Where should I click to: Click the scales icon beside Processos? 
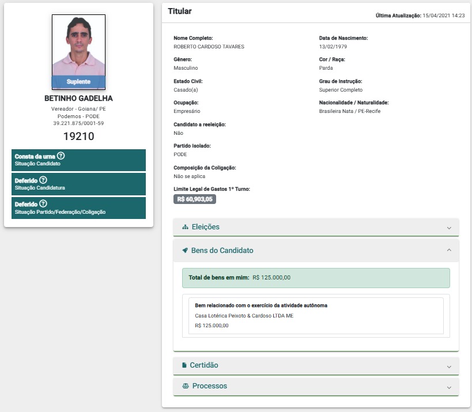(x=186, y=386)
